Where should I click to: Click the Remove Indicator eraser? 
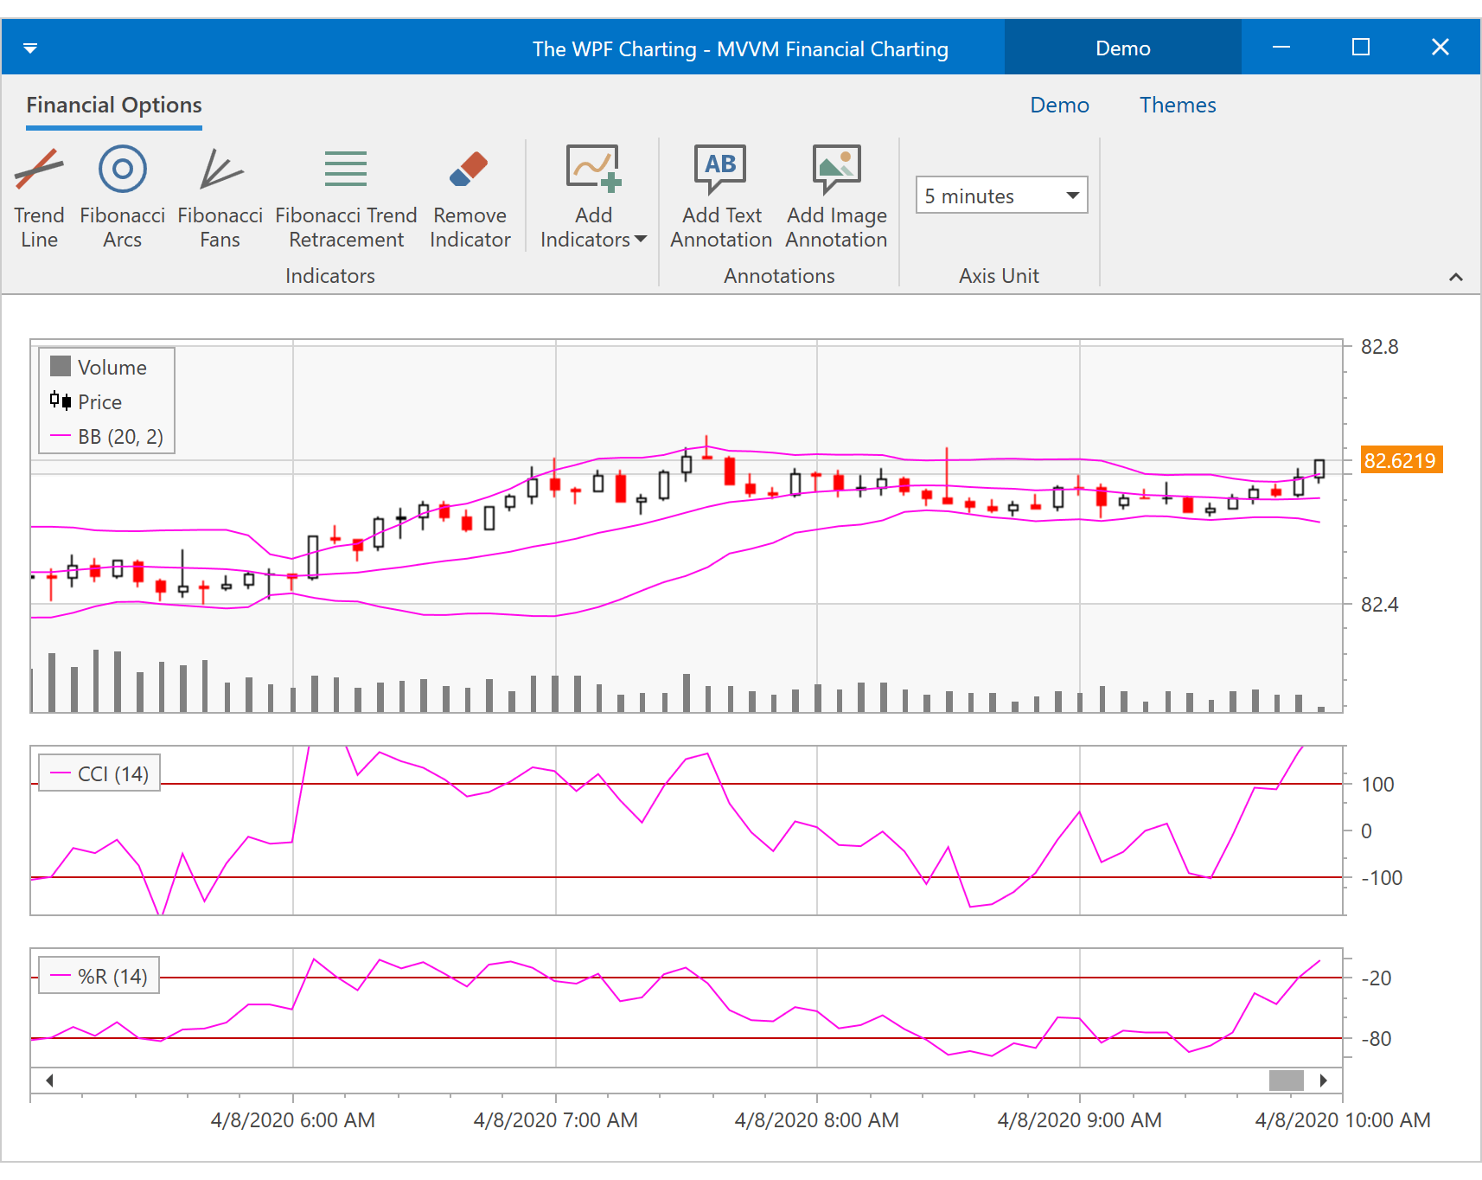[x=470, y=197]
